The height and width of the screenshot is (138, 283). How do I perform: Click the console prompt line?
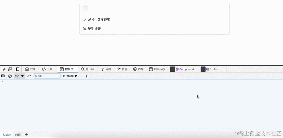(x=141, y=82)
